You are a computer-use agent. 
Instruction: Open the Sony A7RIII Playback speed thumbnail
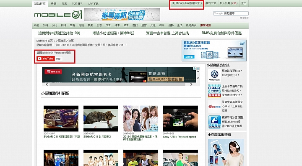[180, 119]
